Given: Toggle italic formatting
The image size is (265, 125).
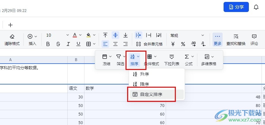Looking at the screenshot, I should tap(68, 44).
